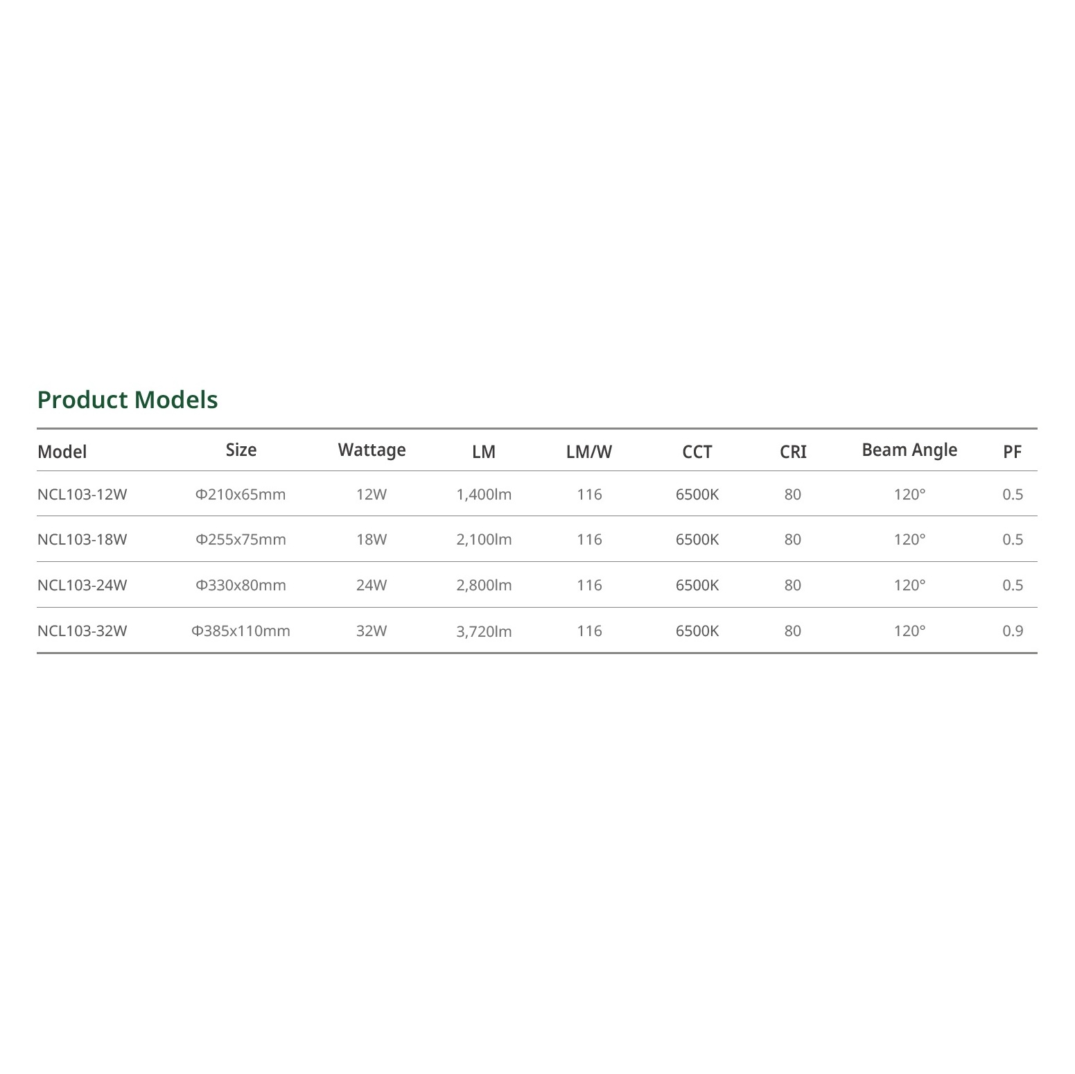
Task: Select the NCL103-24W model row label
Action: (82, 586)
